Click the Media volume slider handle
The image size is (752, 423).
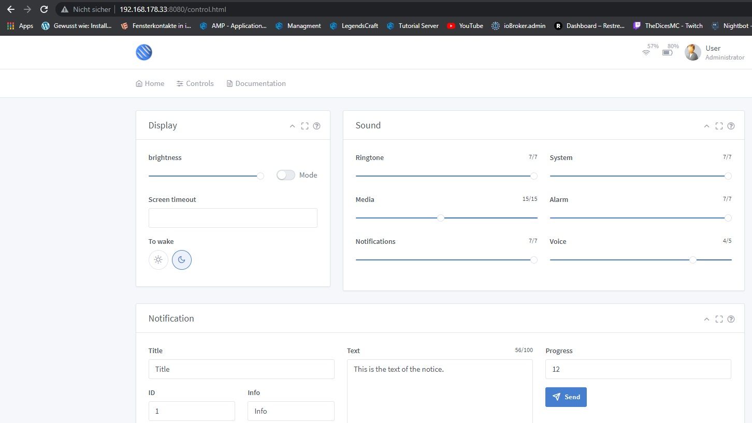(x=441, y=218)
